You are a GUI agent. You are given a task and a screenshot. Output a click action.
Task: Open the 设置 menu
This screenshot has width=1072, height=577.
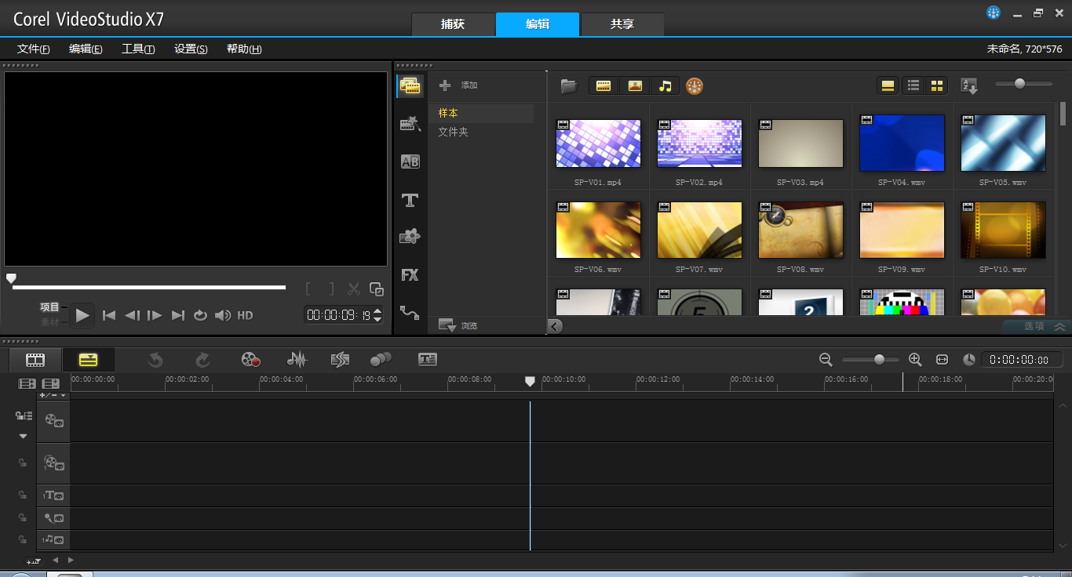(191, 49)
